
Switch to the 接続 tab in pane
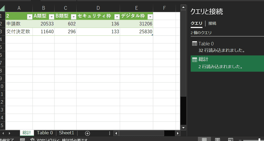[212, 23]
